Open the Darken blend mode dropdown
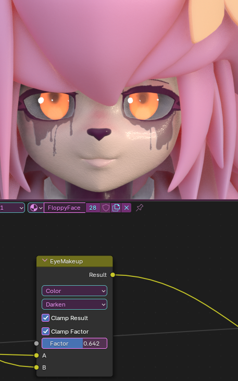Screen dimensions: 238x381 (74, 304)
